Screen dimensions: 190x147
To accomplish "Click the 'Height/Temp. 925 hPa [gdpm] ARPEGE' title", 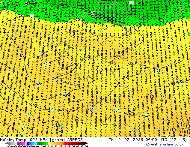I will [x=41, y=140].
